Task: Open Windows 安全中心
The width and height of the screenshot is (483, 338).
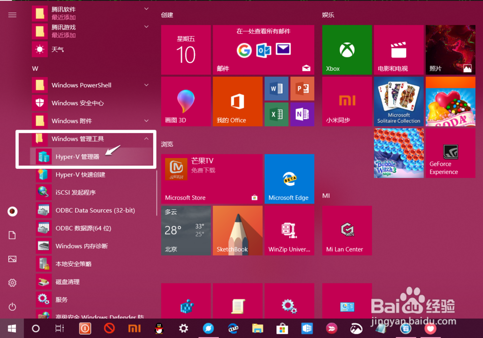Action: tap(91, 103)
